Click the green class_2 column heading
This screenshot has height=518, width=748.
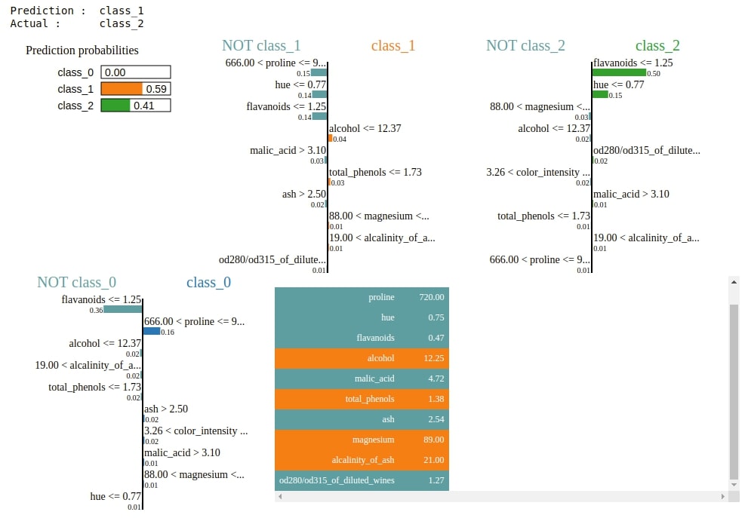(657, 45)
